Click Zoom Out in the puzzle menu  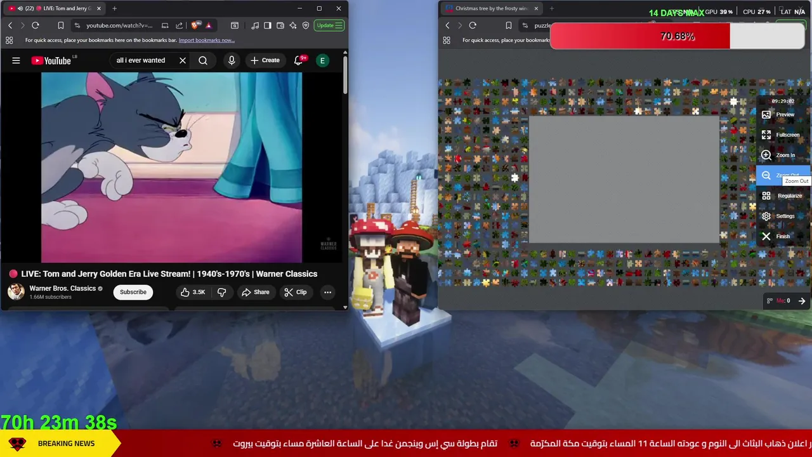(x=783, y=175)
